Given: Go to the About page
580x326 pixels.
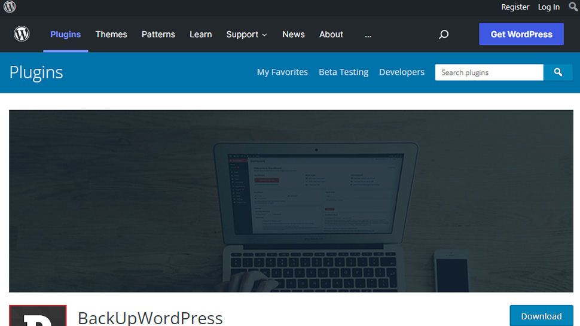Looking at the screenshot, I should pyautogui.click(x=331, y=35).
